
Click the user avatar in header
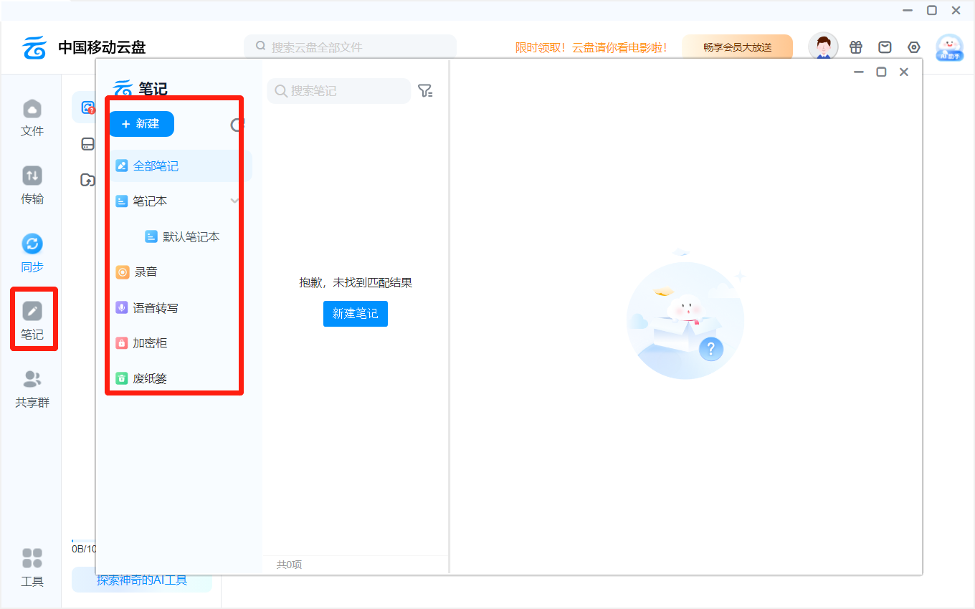[823, 47]
